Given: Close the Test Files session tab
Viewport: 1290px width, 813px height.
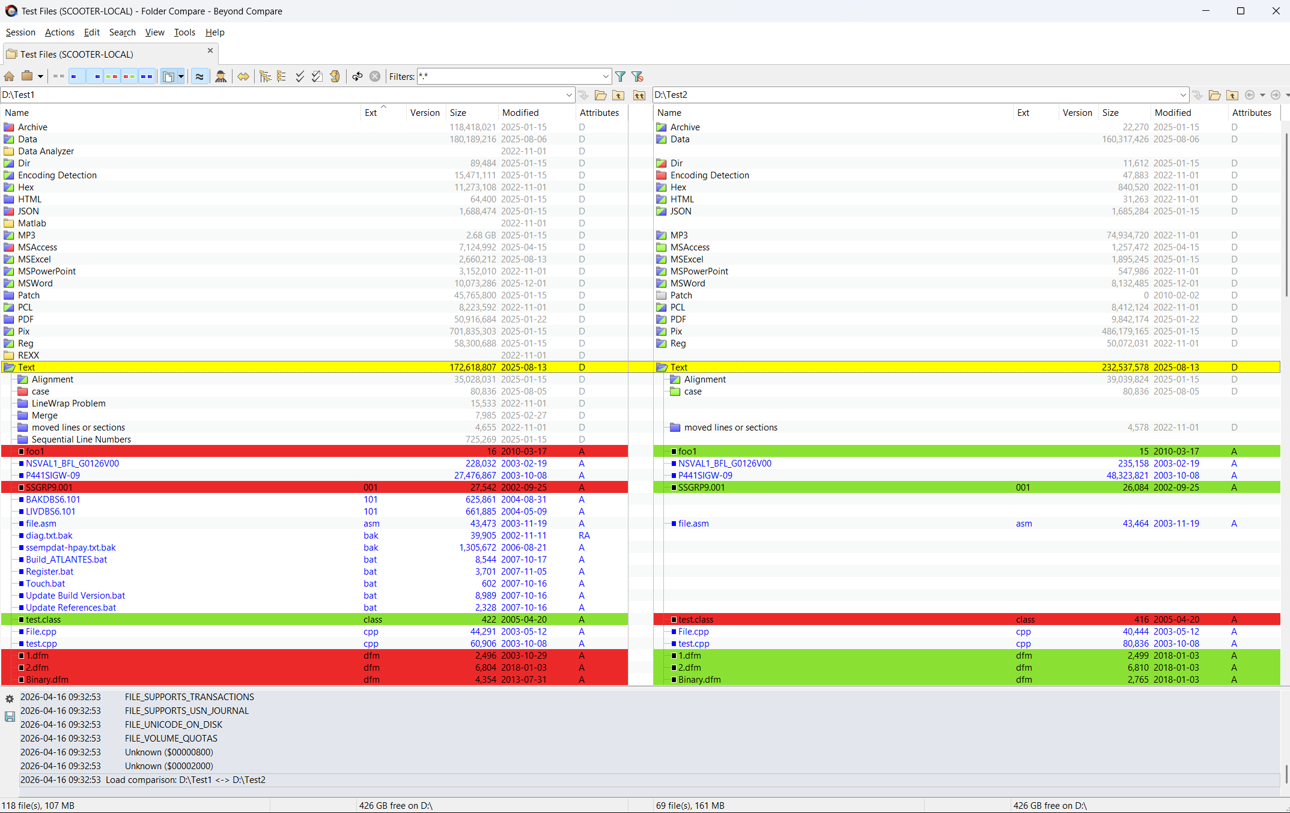Looking at the screenshot, I should pyautogui.click(x=210, y=50).
